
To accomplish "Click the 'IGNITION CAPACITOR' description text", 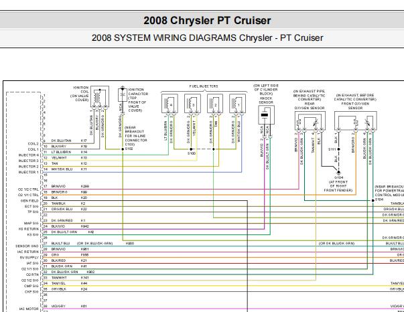I will point(137,100).
